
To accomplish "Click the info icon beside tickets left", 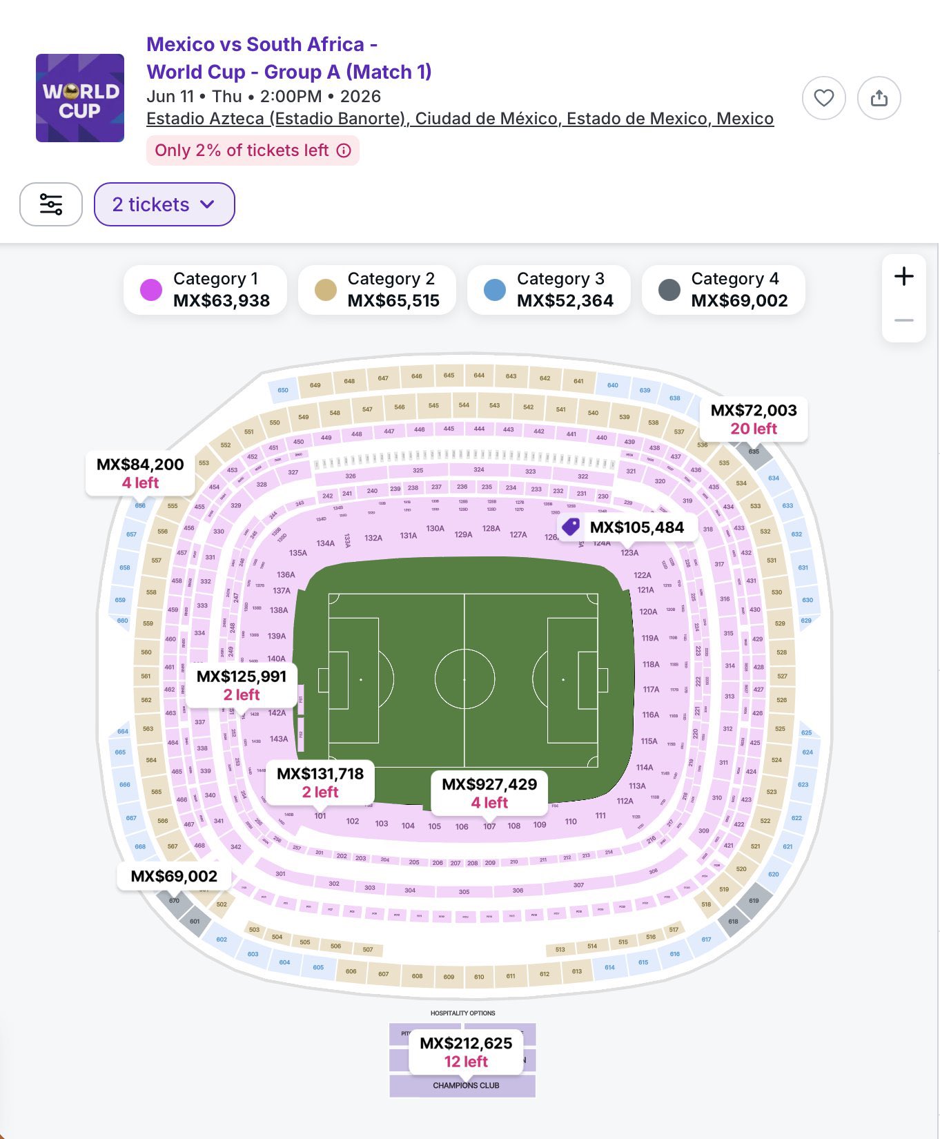I will (344, 150).
